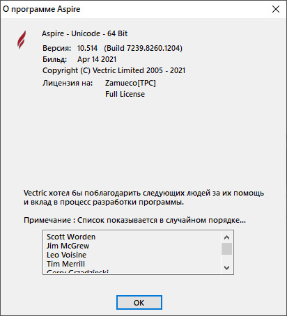Select Jim McGrew in the credits list
Screen dimensions: 287x316
[x=68, y=246]
